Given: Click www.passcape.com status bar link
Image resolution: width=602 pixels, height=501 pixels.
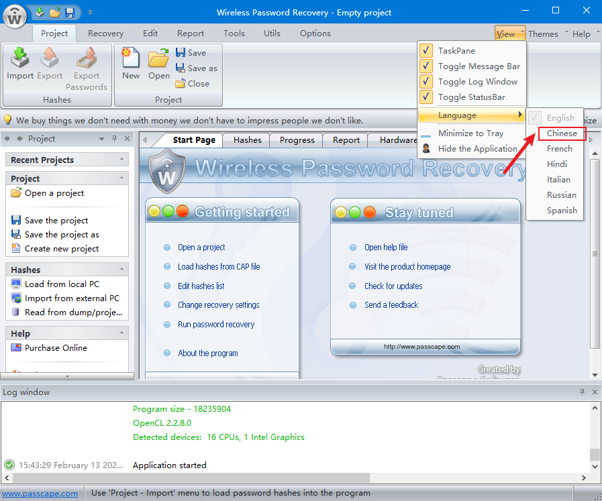Looking at the screenshot, I should pos(40,494).
